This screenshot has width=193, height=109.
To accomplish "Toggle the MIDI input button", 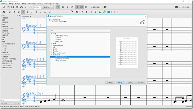I will click(58, 7).
